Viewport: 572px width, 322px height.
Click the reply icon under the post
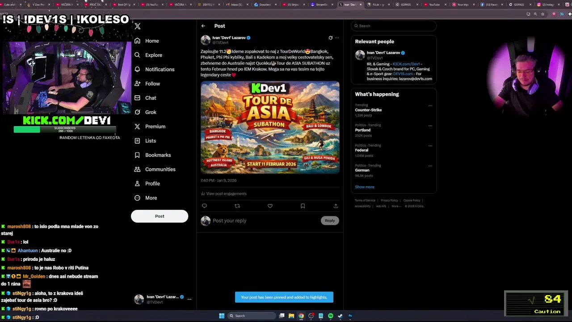click(x=204, y=206)
